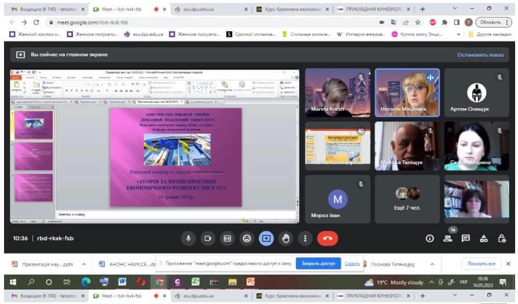This screenshot has width=518, height=304.
Task: Open the emoji reactions button
Action: 247,238
